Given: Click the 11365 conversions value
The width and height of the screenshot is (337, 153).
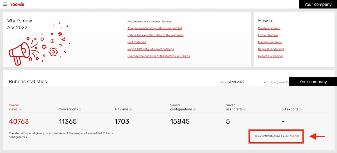Looking at the screenshot, I should 68,121.
